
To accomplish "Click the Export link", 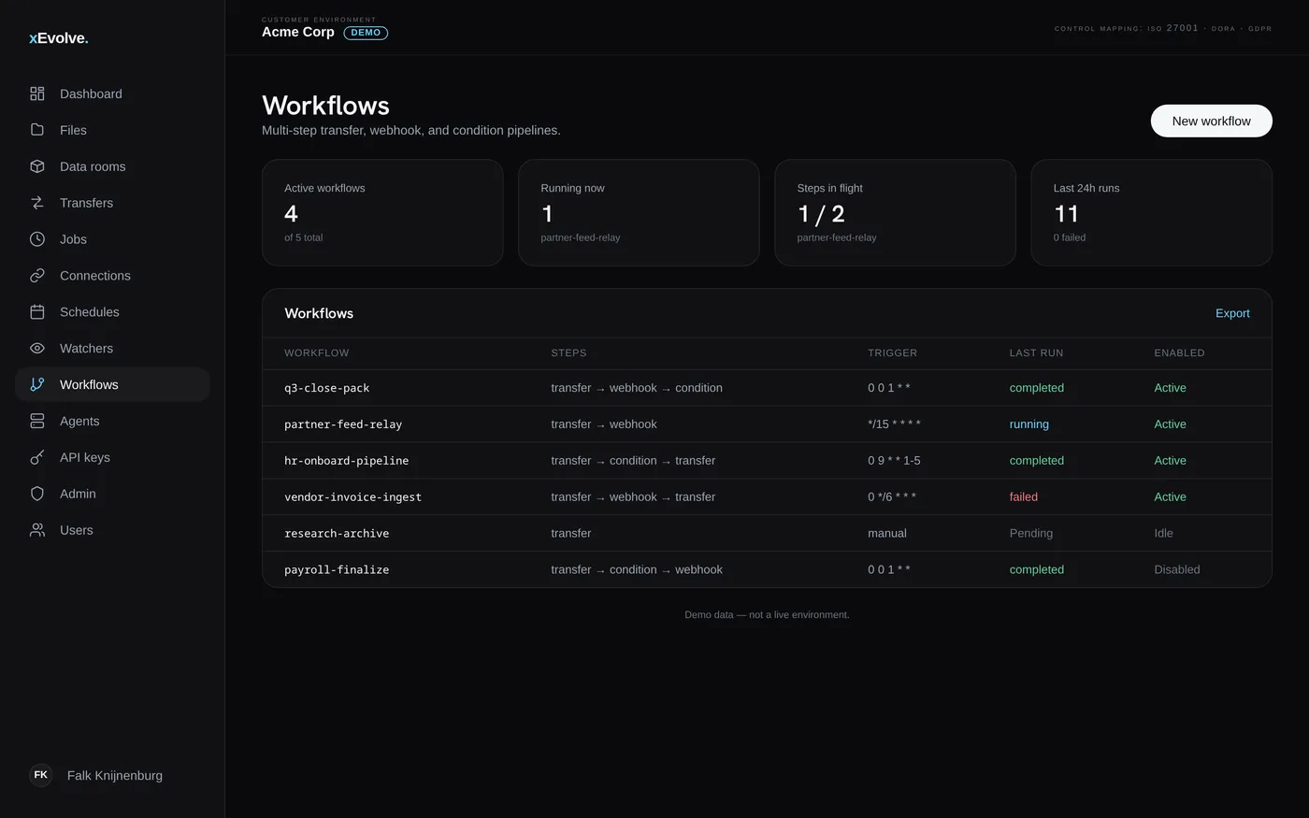I will 1232,313.
